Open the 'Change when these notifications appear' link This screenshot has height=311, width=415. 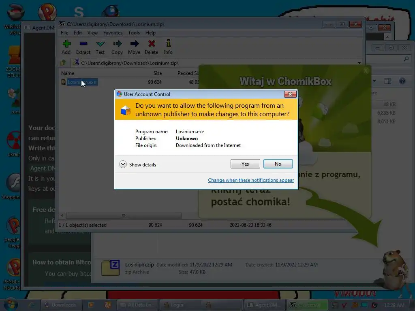coord(250,180)
